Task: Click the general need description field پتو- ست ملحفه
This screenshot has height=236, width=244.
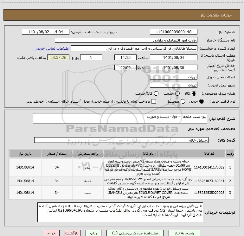Action: 120,118
